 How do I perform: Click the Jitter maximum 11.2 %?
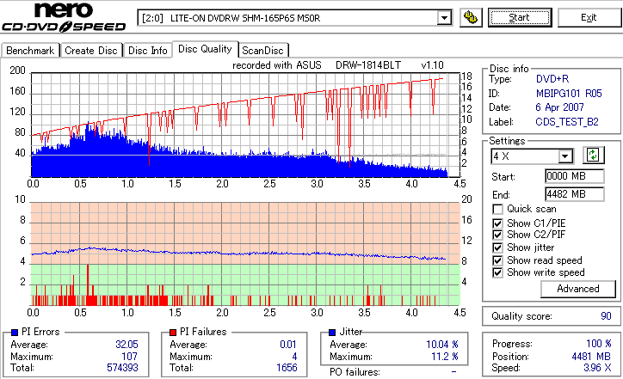(445, 357)
